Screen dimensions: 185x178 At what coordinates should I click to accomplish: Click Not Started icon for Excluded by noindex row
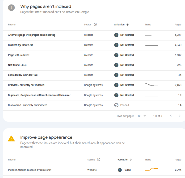[116, 75]
